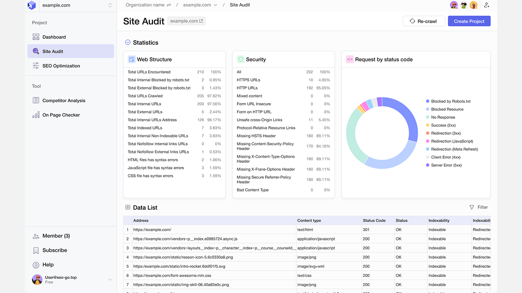Screen dimensions: 522x293
Task: Open the user account menu chevron
Action: (x=110, y=280)
